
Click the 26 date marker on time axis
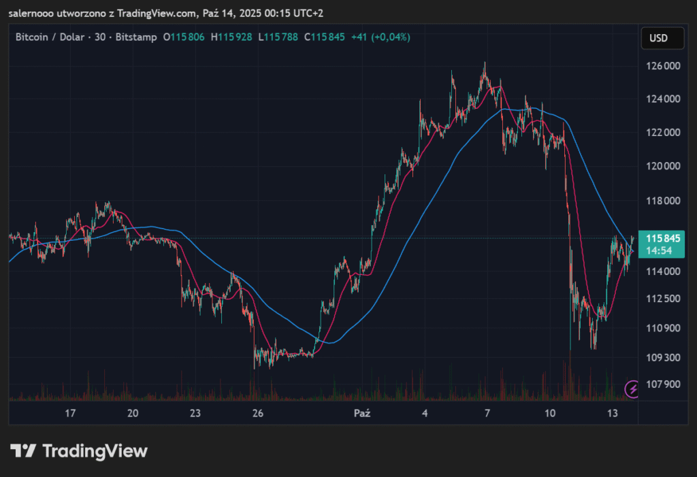(x=258, y=413)
